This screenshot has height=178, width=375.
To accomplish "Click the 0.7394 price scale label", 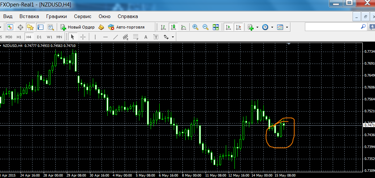I will tap(370, 147).
